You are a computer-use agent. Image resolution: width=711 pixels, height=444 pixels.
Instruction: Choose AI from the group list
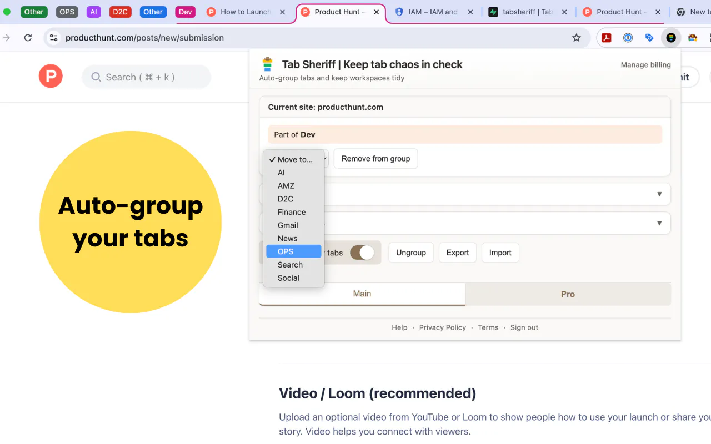click(x=293, y=173)
